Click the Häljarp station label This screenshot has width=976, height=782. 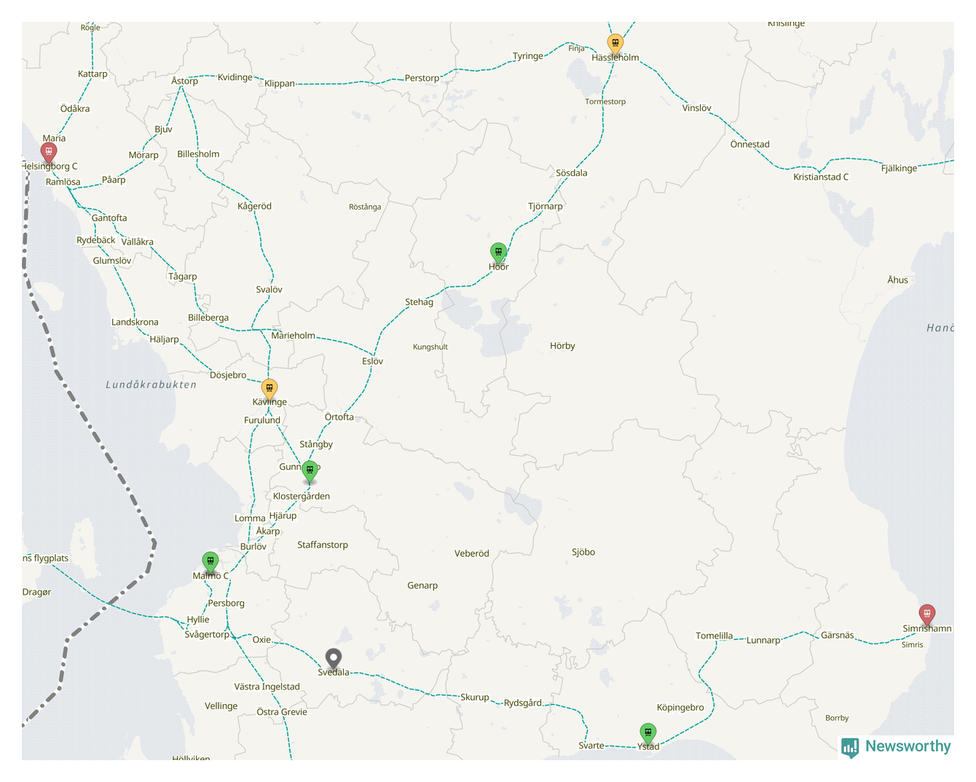point(164,339)
